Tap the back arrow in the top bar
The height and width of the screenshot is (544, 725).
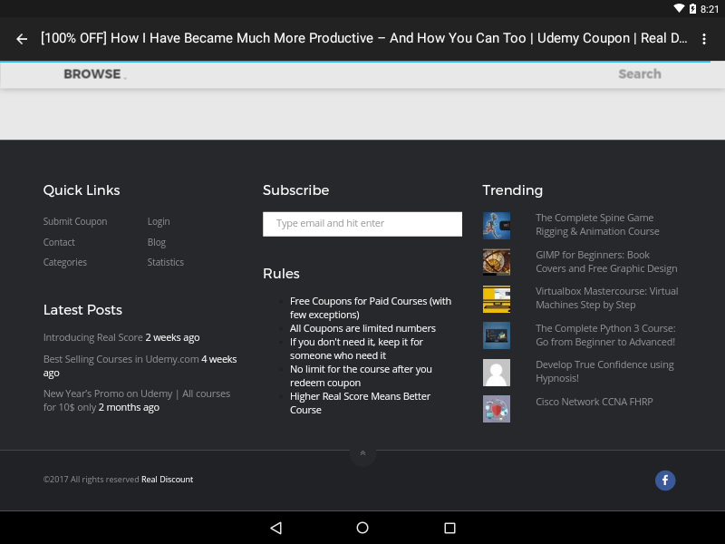pyautogui.click(x=22, y=39)
